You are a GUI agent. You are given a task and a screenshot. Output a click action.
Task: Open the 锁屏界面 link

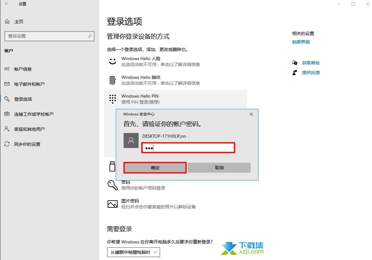(x=301, y=42)
